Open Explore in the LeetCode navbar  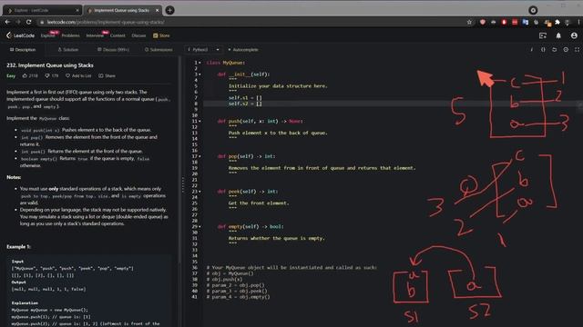point(47,35)
